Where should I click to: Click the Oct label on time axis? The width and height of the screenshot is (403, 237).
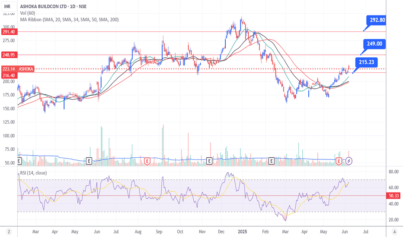tap(180, 232)
